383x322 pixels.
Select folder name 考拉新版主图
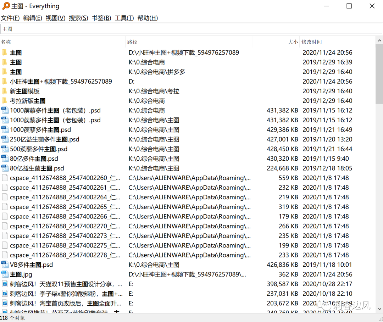pos(27,101)
